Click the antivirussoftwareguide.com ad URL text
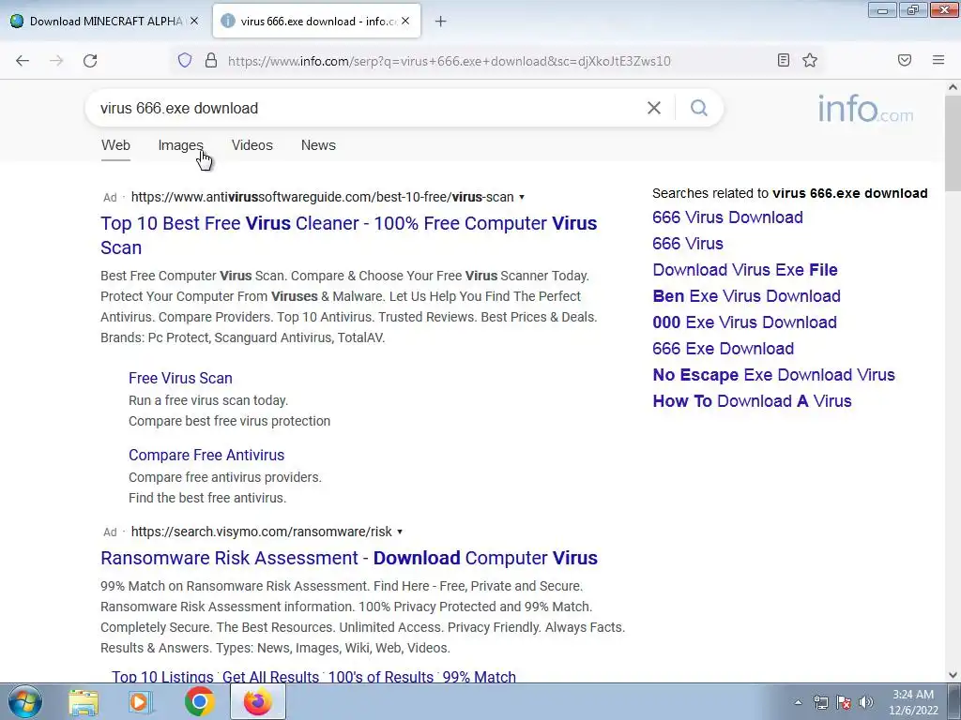 pyautogui.click(x=323, y=197)
